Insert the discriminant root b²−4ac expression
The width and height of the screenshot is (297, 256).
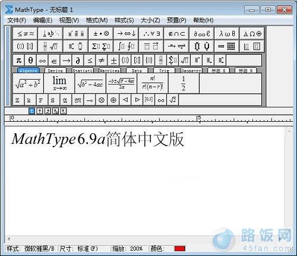[x=90, y=83]
